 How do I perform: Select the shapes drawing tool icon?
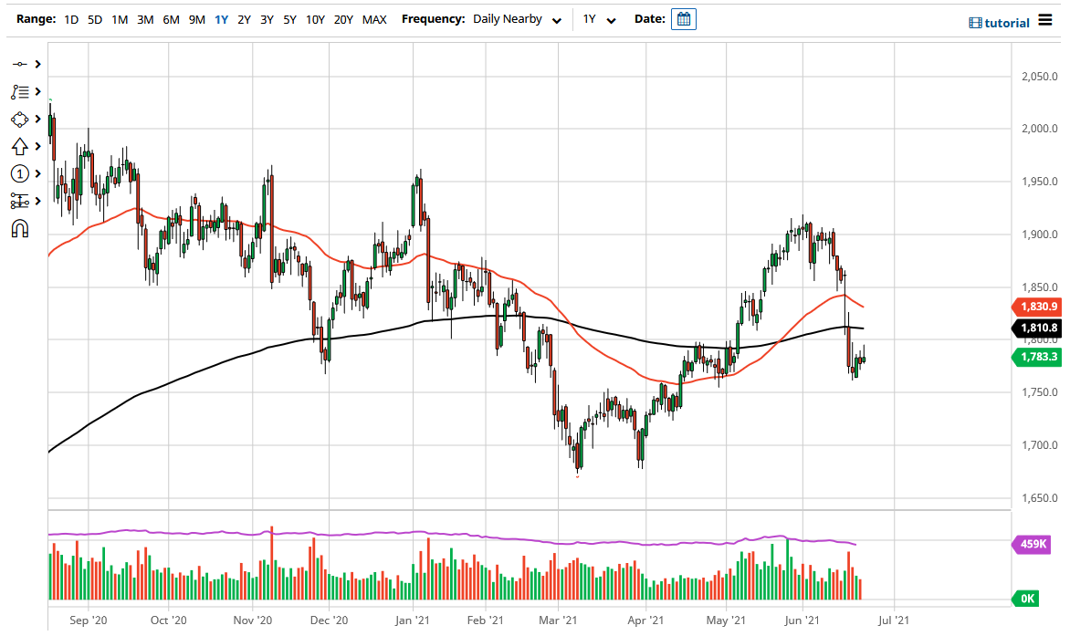pyautogui.click(x=20, y=120)
